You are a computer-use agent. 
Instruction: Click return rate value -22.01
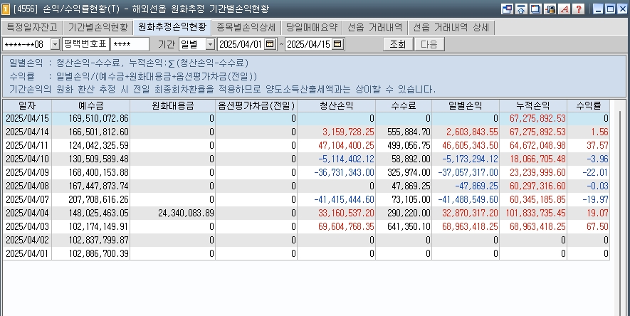(x=595, y=173)
